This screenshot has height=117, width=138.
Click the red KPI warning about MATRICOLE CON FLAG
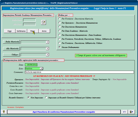tap(64, 76)
